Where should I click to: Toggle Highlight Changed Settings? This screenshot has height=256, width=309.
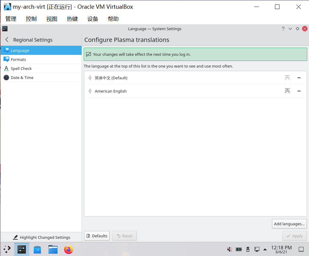[42, 237]
